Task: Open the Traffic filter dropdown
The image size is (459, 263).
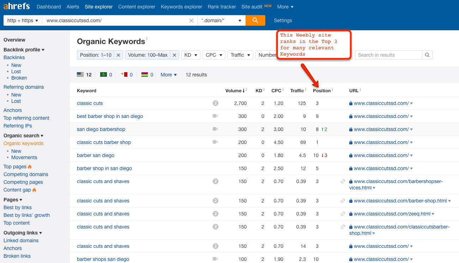Action: (x=240, y=55)
